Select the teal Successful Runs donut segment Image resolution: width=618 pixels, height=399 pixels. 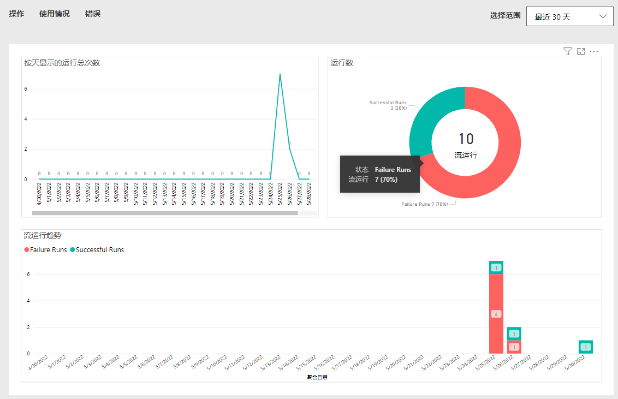431,116
